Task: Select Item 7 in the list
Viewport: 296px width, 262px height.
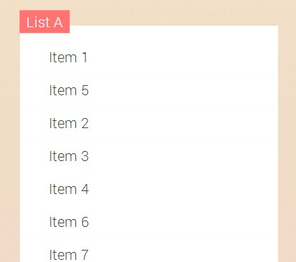Action: click(x=149, y=250)
